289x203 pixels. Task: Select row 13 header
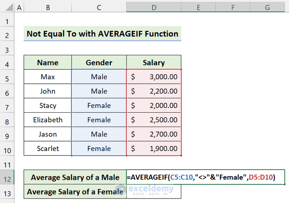[x=7, y=192]
